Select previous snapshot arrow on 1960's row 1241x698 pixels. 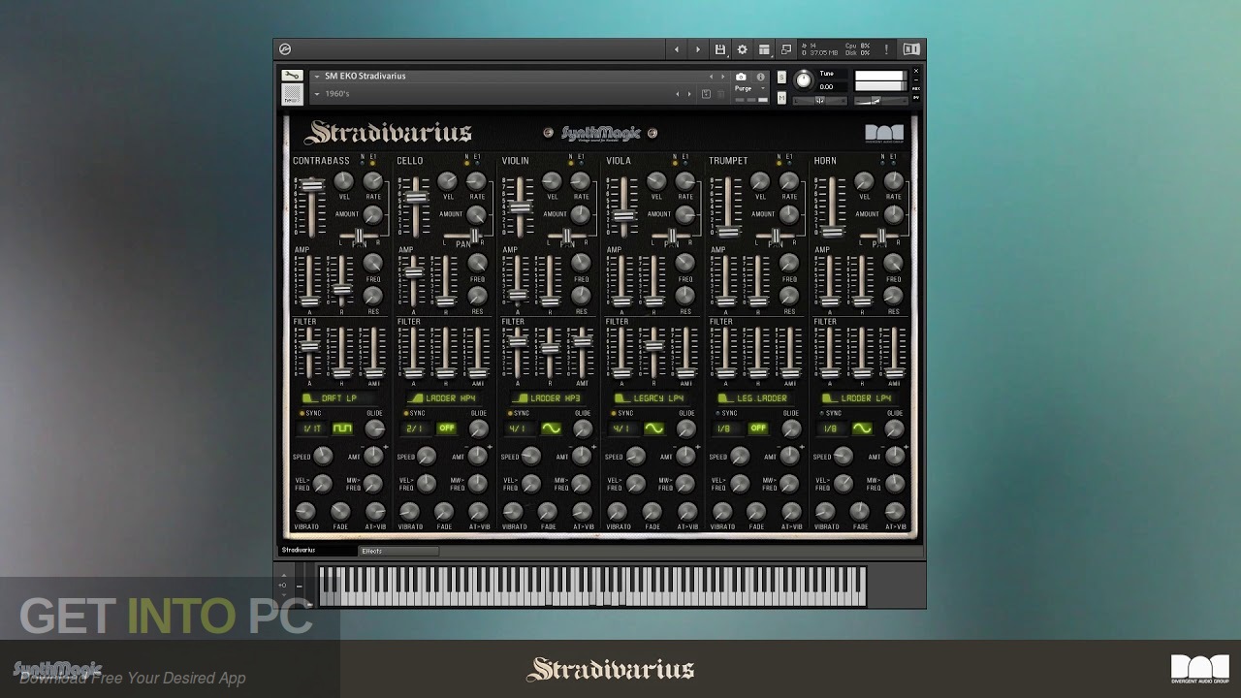(678, 94)
